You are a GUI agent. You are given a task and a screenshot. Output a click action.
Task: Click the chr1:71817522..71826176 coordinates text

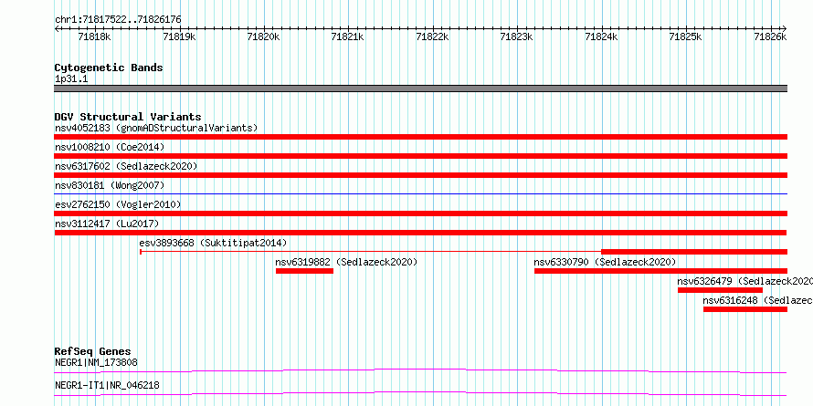[118, 20]
